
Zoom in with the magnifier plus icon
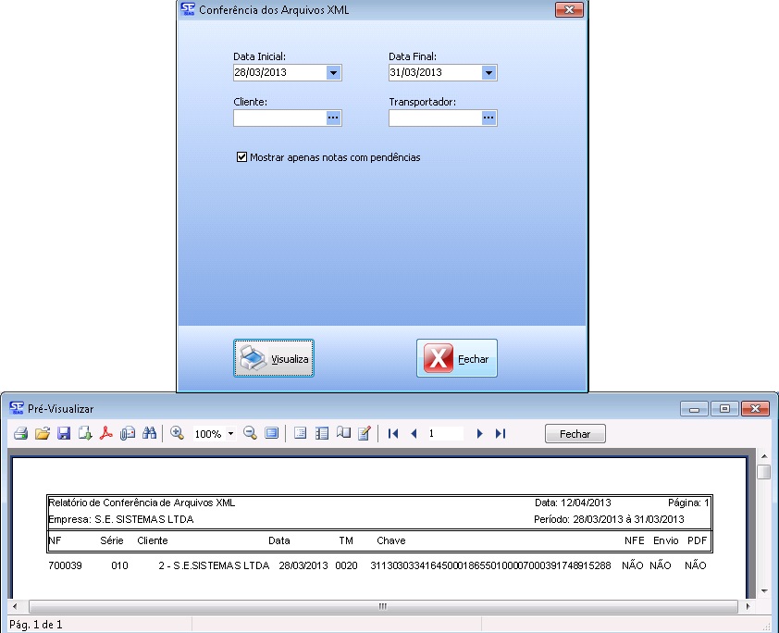[x=178, y=433]
